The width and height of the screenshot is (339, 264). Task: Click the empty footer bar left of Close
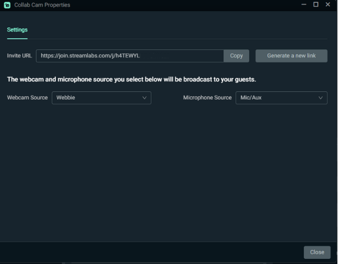tap(148, 252)
